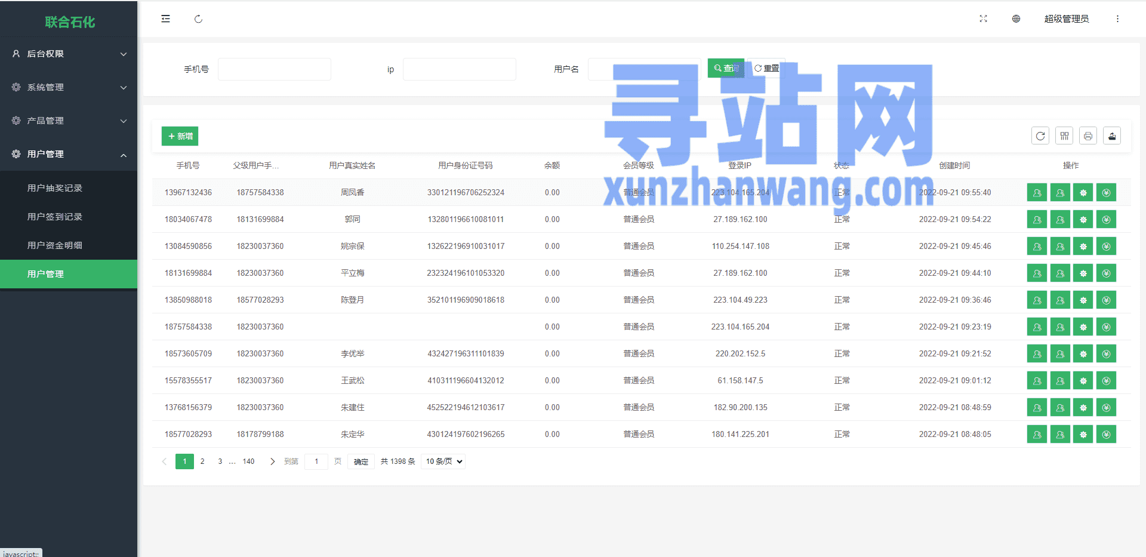Image resolution: width=1146 pixels, height=557 pixels.
Task: Go to next page arrow
Action: [x=272, y=461]
